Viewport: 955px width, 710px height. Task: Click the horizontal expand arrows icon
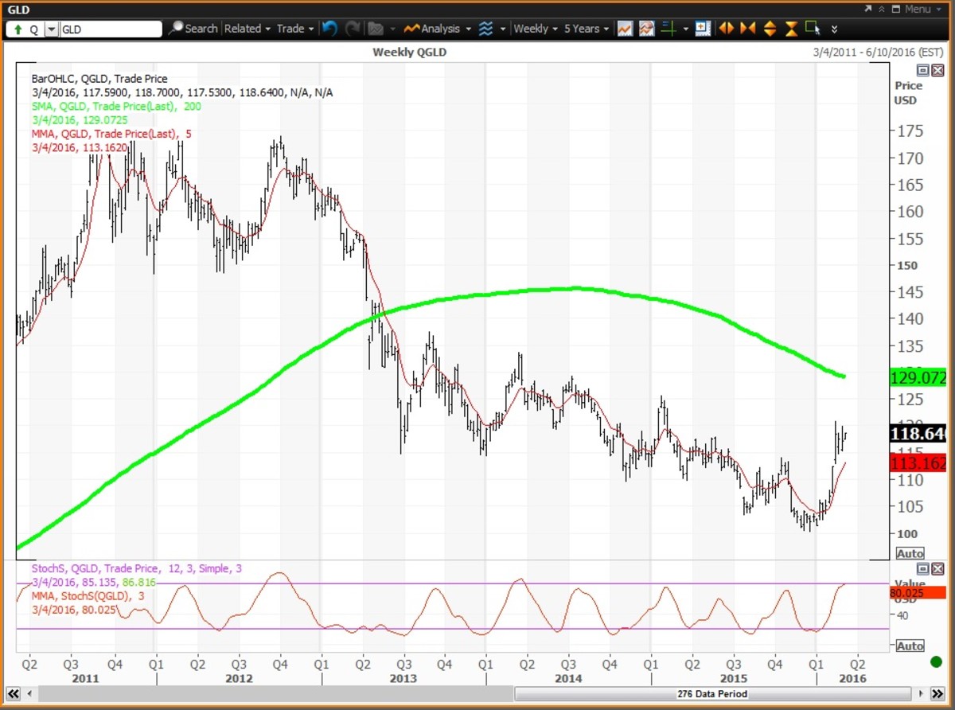click(x=726, y=29)
